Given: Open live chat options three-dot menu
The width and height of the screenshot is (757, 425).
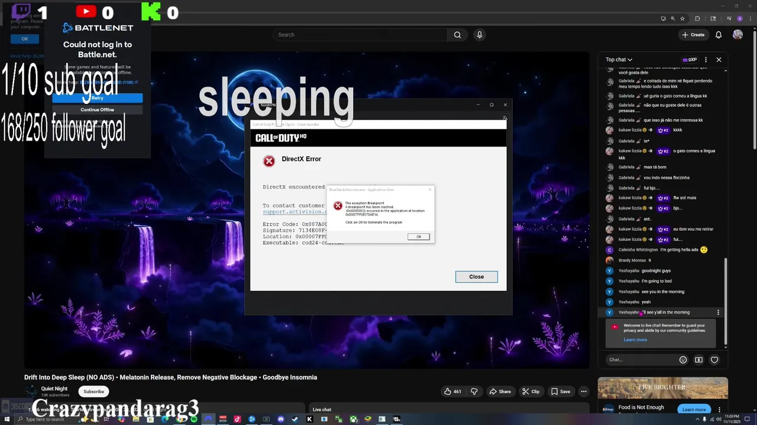Looking at the screenshot, I should coord(706,60).
